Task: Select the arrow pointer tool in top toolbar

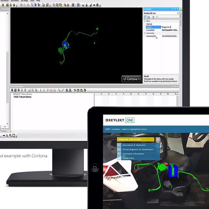Action: (33, 5)
